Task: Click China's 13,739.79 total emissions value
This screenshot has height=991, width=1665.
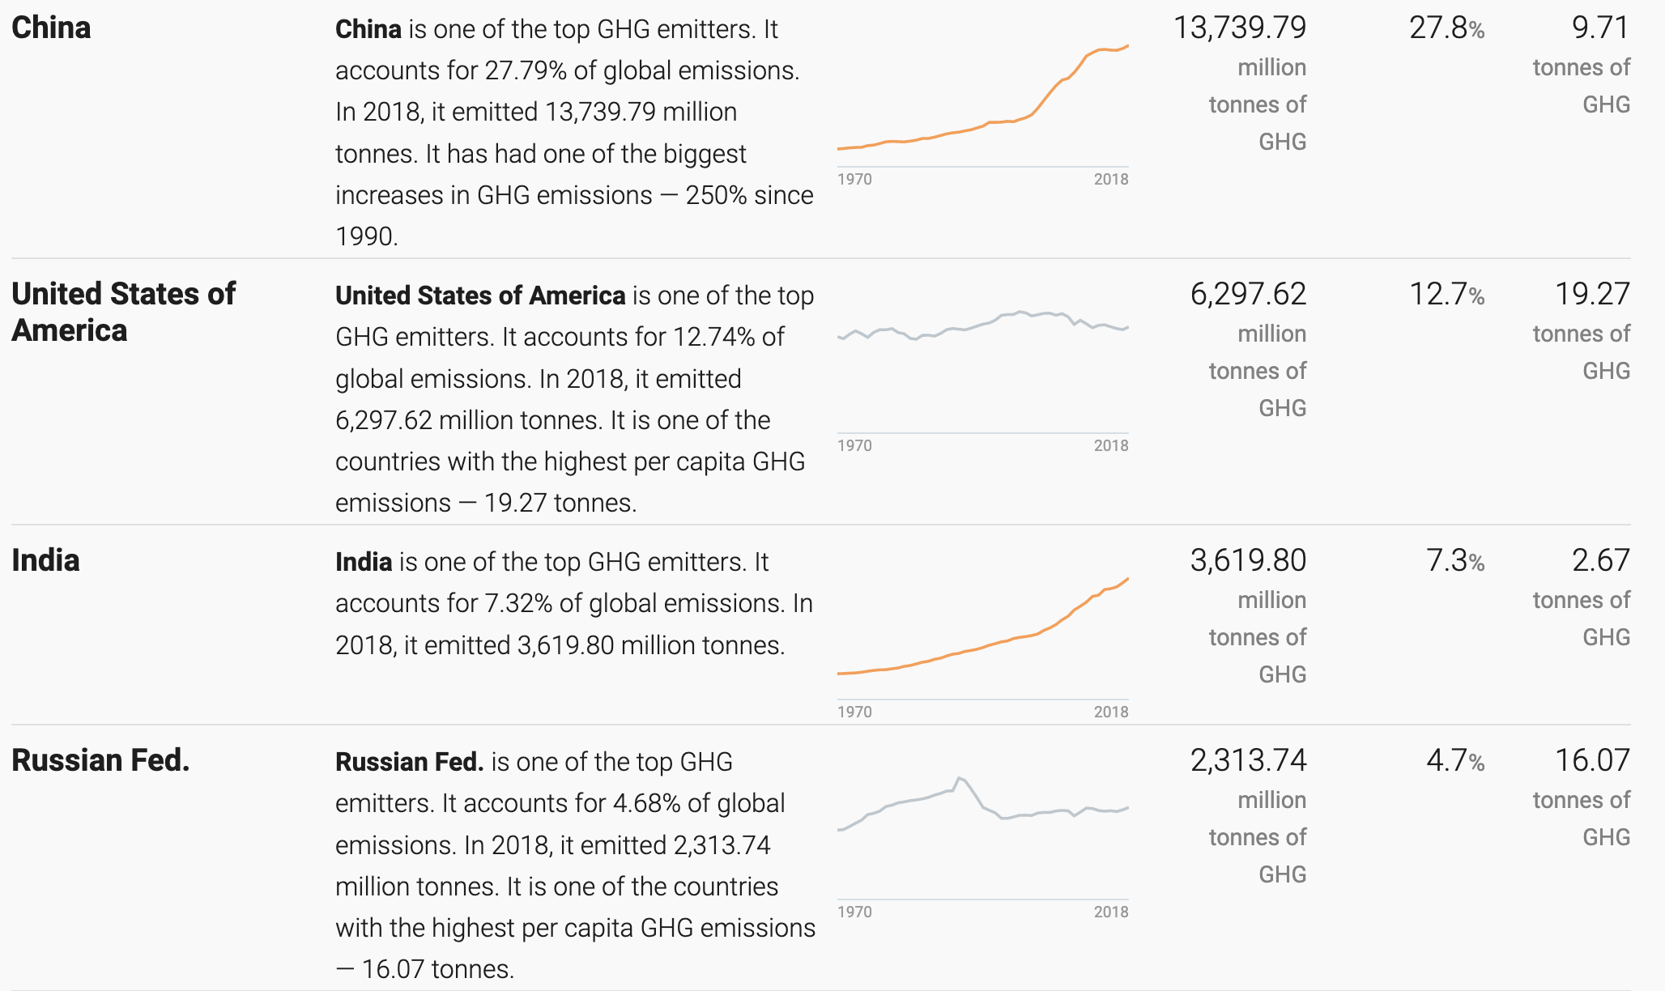Action: pos(1240,28)
